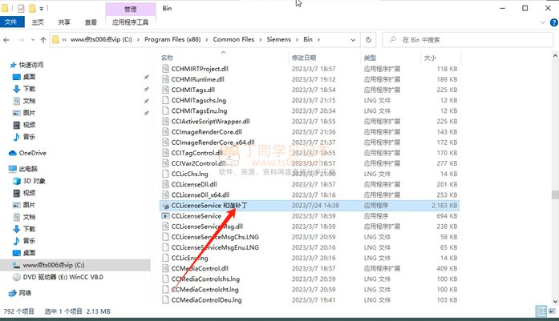Select the file CCLicenseDll.dll
Viewport: 559px width, 321px height.
point(194,184)
